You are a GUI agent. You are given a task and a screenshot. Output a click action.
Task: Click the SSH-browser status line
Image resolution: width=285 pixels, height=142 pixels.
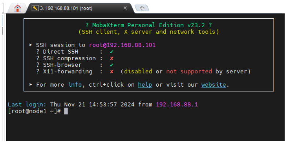[75, 65]
